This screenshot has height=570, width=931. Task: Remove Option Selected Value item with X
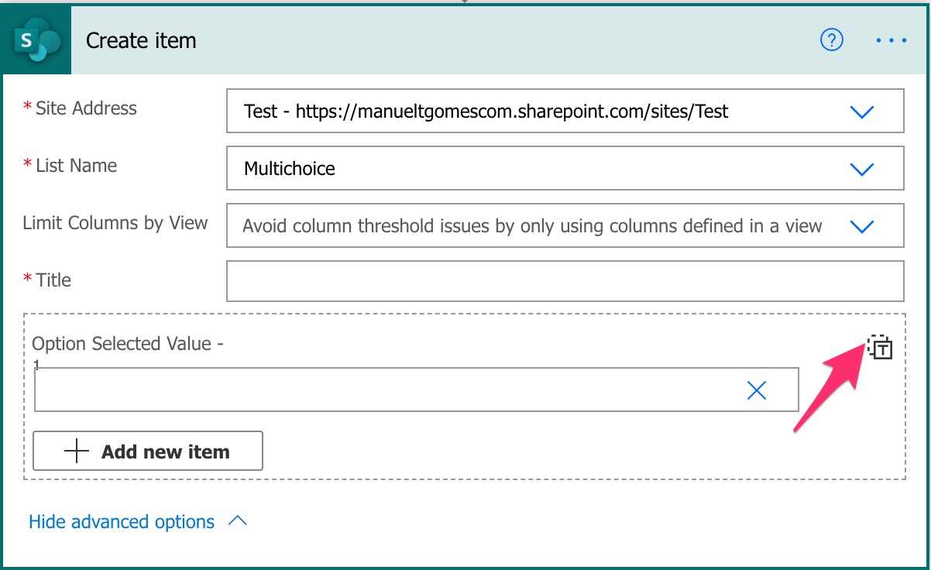coord(757,390)
